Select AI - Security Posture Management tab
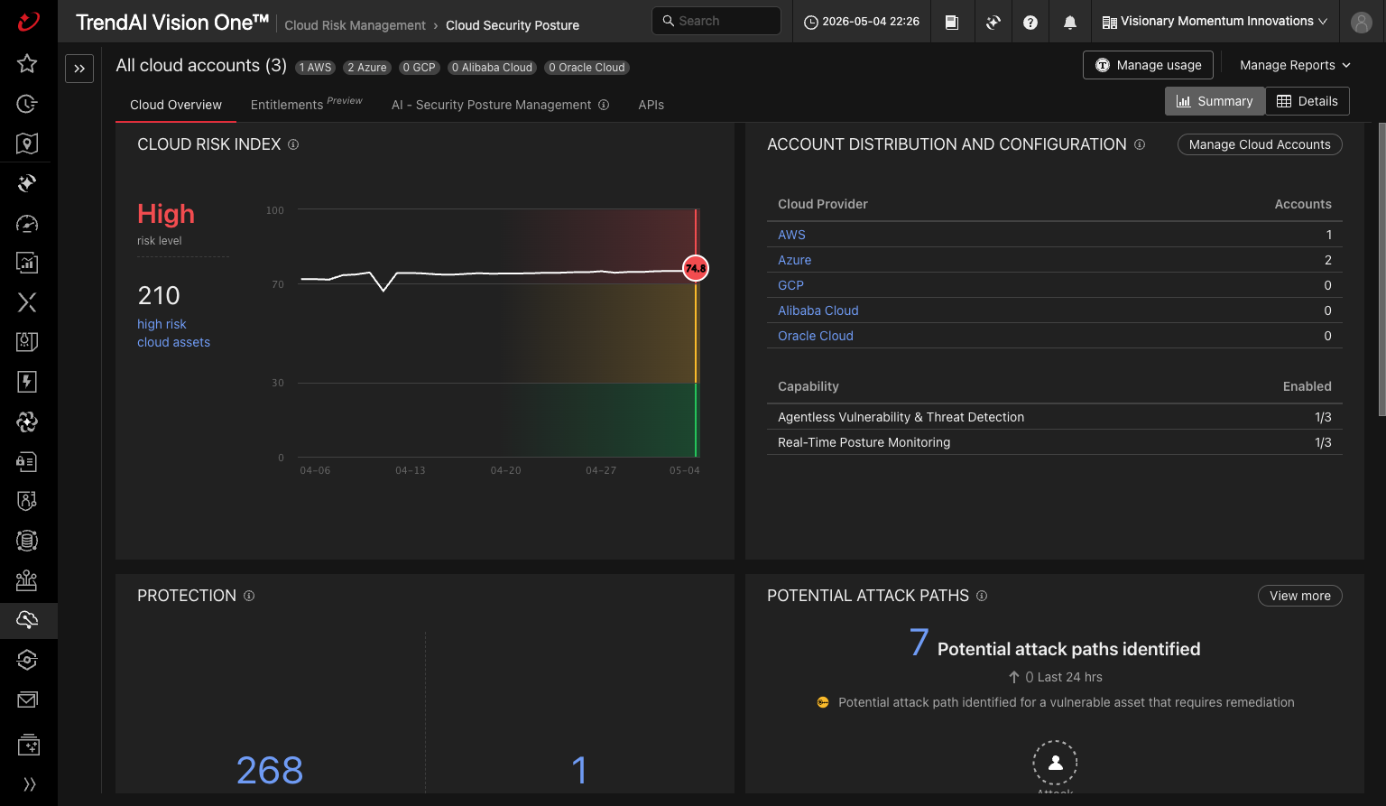Screen dimensions: 1386x806 click(492, 105)
